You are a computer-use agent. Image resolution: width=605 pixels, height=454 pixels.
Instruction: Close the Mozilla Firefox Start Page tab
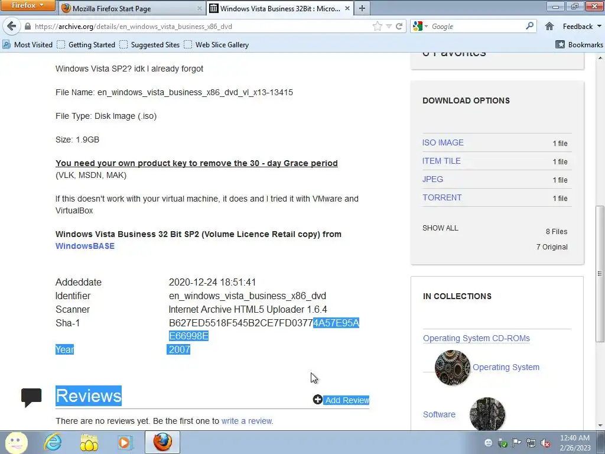(x=200, y=8)
